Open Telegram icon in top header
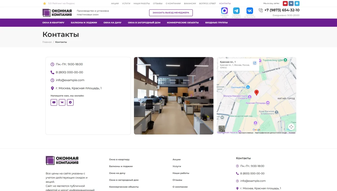This screenshot has width=337, height=191. pos(297,4)
